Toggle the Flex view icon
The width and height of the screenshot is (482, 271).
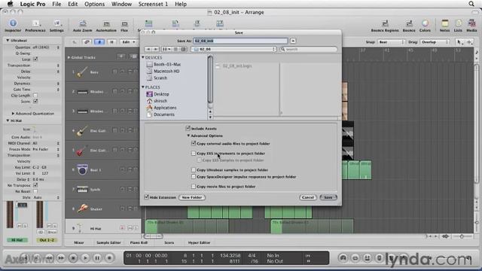coord(124,23)
